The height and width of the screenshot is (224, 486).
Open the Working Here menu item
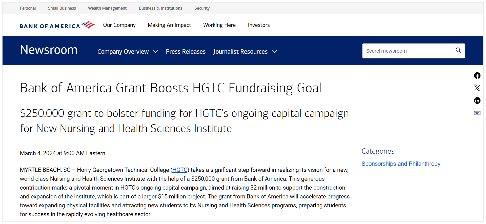tap(219, 25)
